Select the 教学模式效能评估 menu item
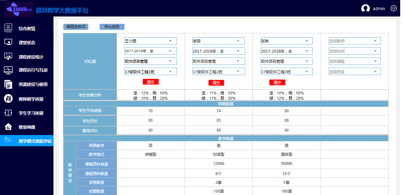Viewport: 403px width, 195px height. 27,141
